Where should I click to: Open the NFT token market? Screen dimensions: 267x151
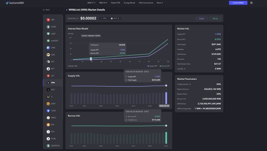[x=53, y=69]
